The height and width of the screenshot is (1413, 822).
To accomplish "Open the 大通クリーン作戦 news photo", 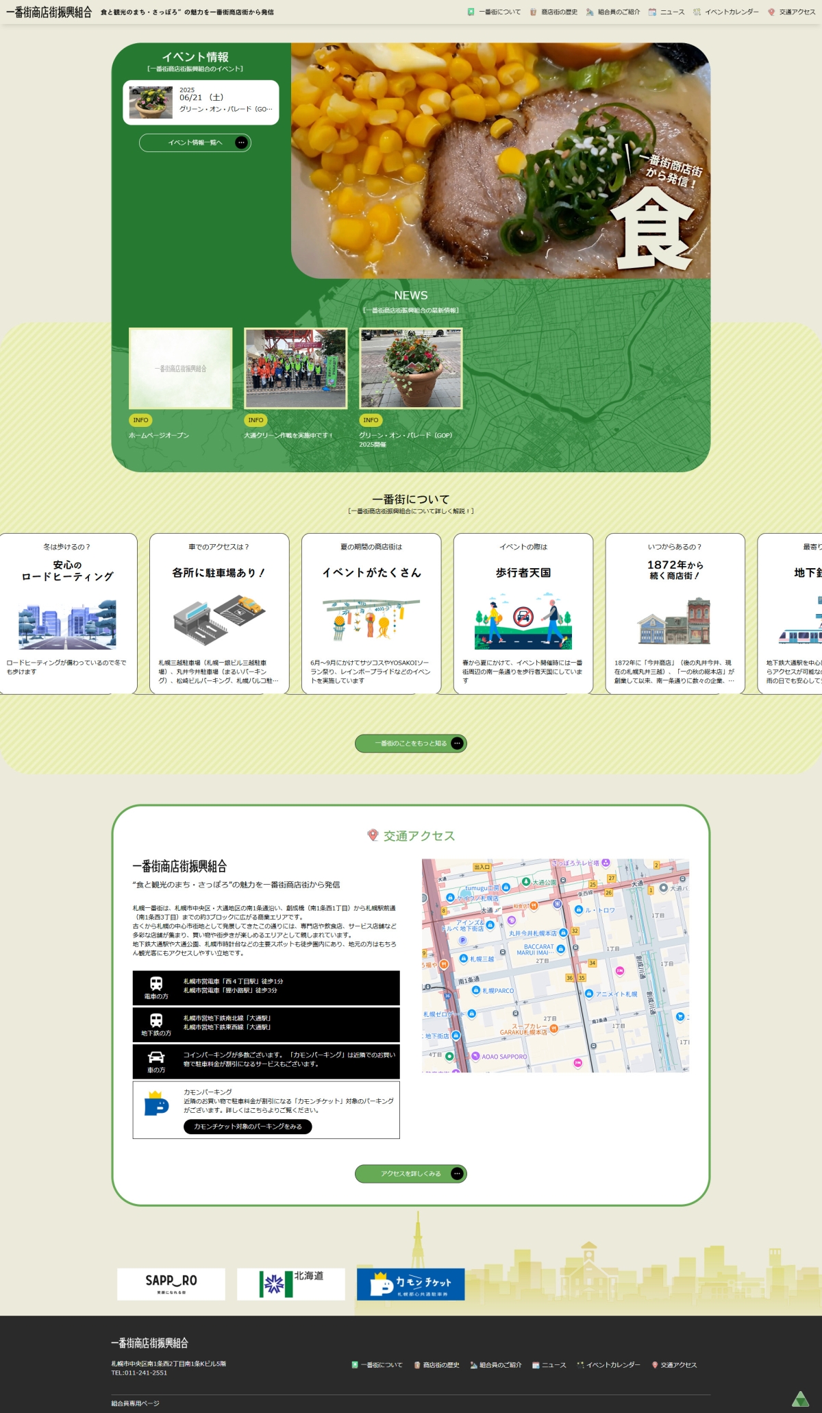I will pos(296,369).
